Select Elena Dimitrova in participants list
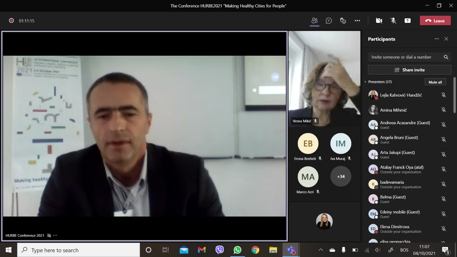 (394, 227)
